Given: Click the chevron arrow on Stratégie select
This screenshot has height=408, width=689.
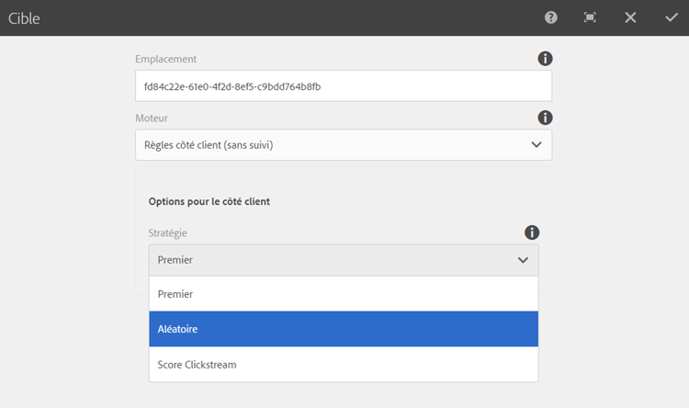Looking at the screenshot, I should pos(523,260).
